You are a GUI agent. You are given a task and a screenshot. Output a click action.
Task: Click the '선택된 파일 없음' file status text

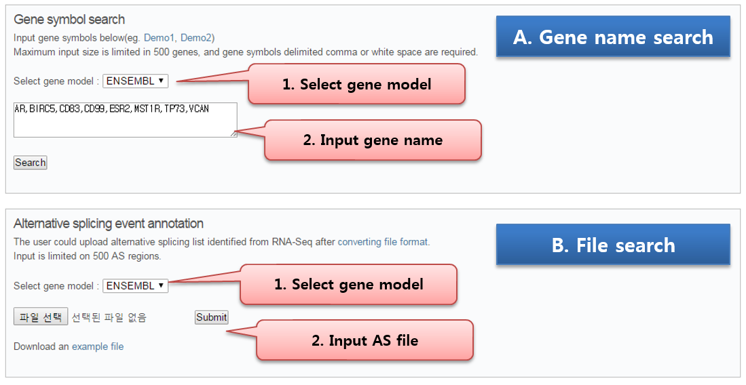point(109,317)
